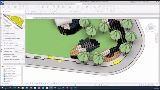The width and height of the screenshot is (160, 90).
Task: Click the Visual Style icon in view control bar
Action: [x=32, y=83]
